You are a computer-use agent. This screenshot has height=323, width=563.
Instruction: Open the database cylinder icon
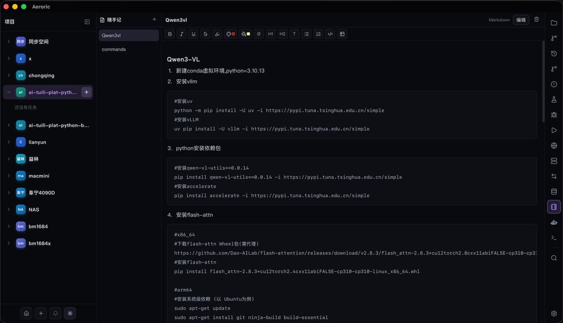coord(554,192)
